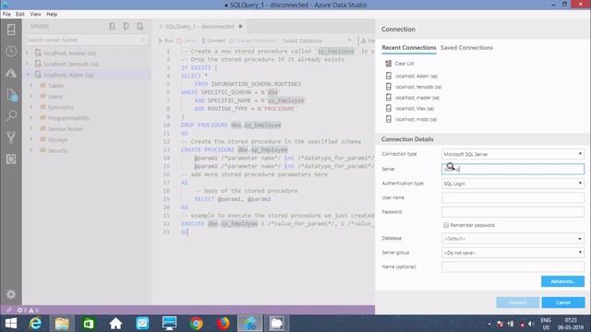This screenshot has height=332, width=591.
Task: Open the Problems warning-triangle icon in the activity bar
Action: pos(11,73)
